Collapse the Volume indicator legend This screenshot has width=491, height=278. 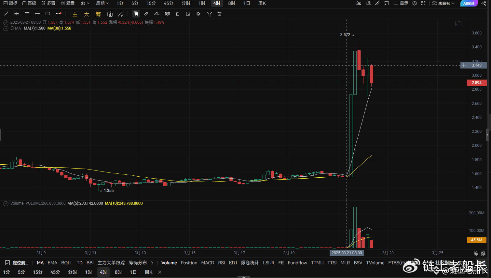[x=6, y=203]
